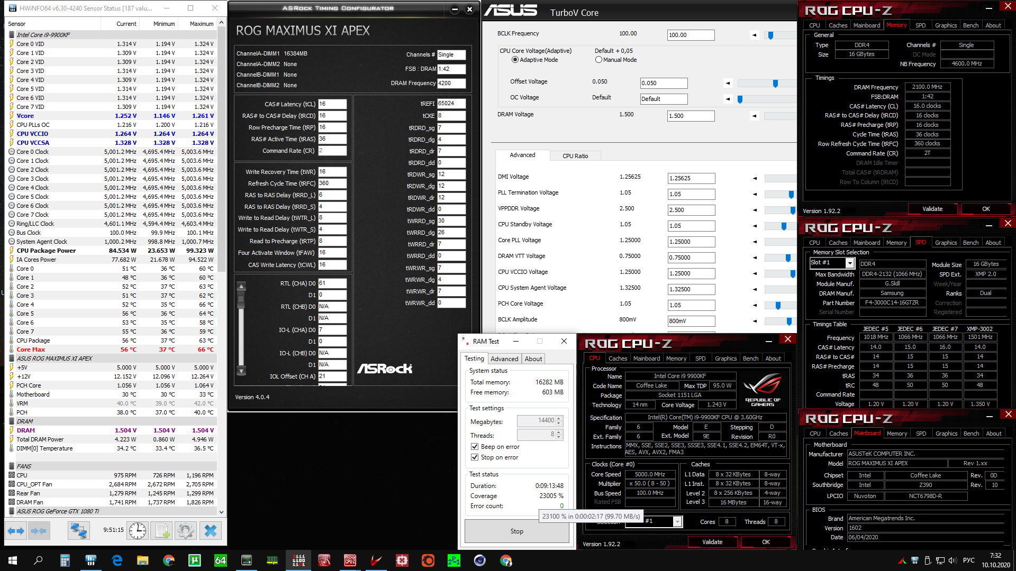
Task: Toggle Stop on error checkbox
Action: pyautogui.click(x=475, y=457)
